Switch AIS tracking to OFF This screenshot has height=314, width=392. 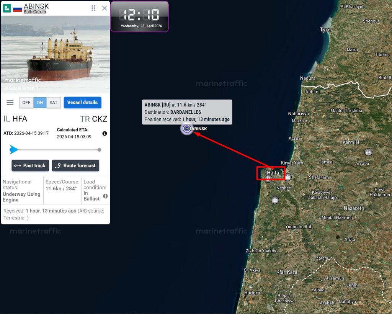click(x=26, y=103)
